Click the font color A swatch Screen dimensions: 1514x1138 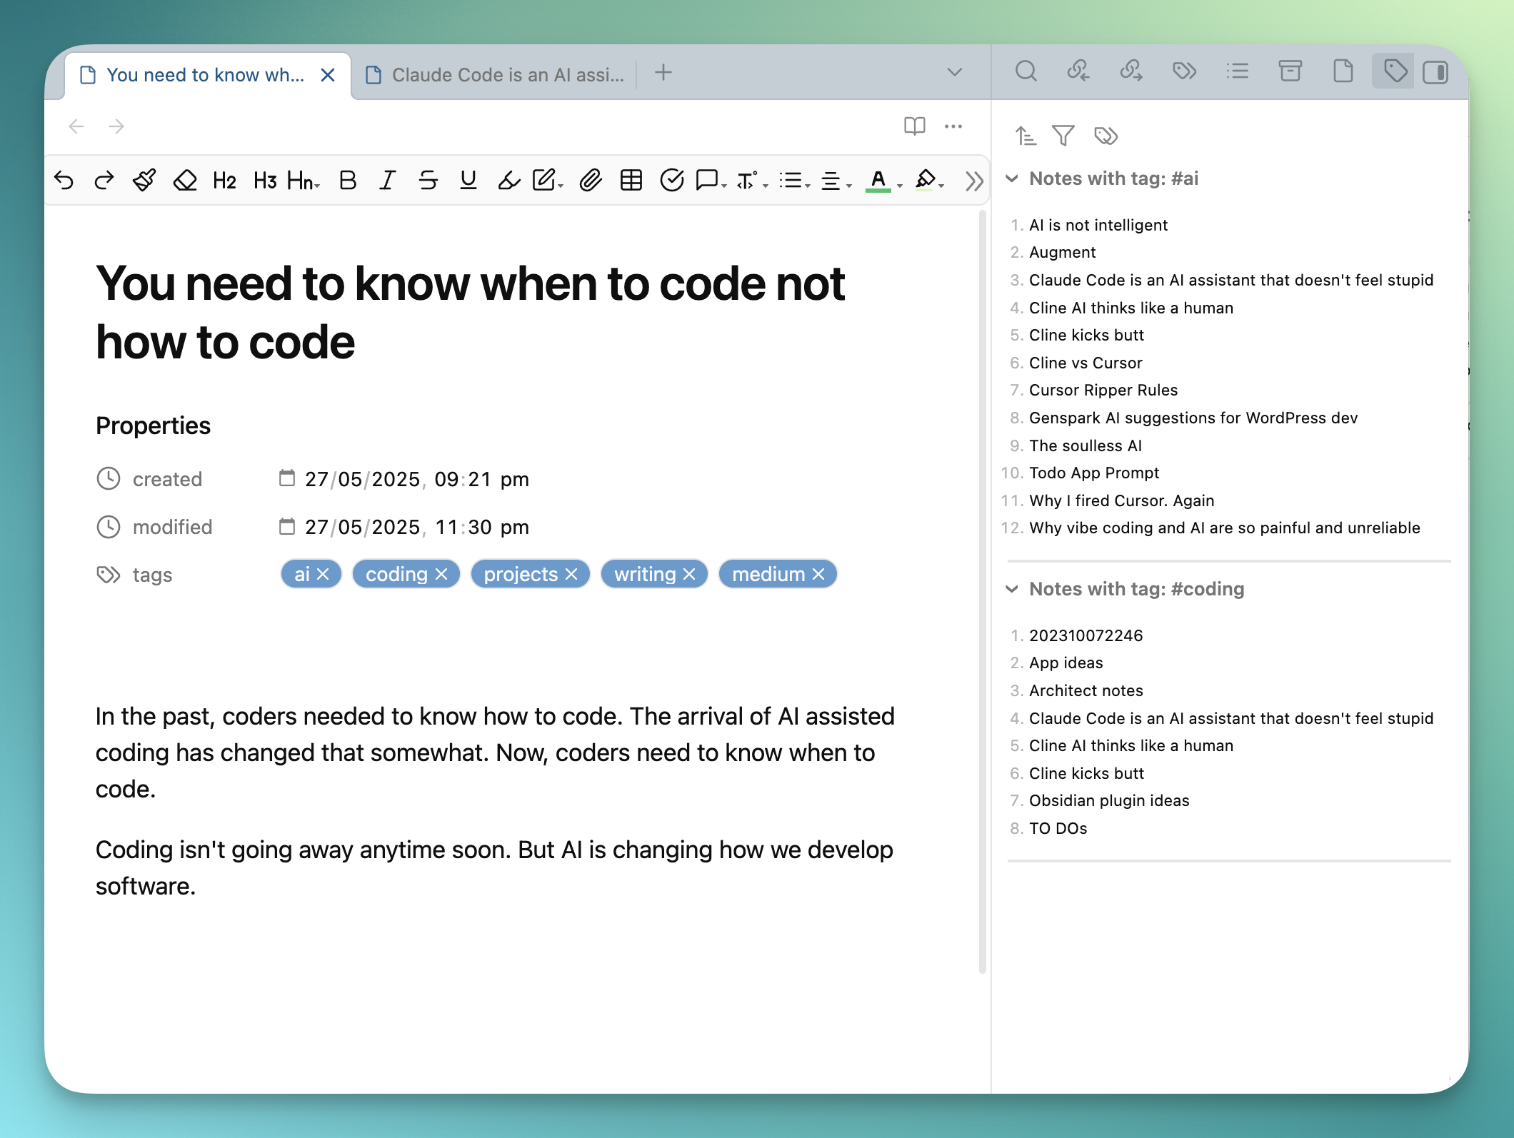tap(878, 181)
